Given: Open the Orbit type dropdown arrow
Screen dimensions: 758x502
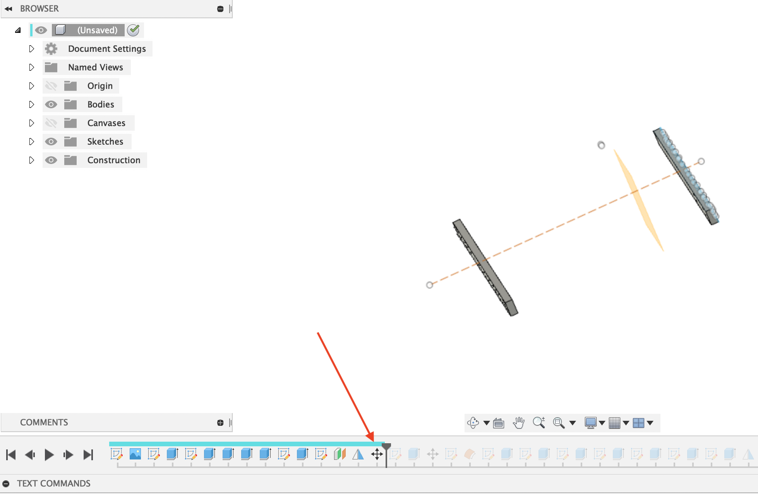Looking at the screenshot, I should 487,423.
